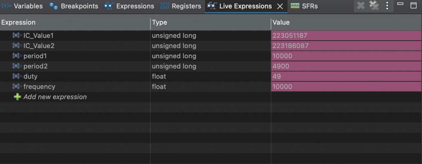The image size is (422, 164).
Task: Click the frequency expression icon
Action: [17, 87]
